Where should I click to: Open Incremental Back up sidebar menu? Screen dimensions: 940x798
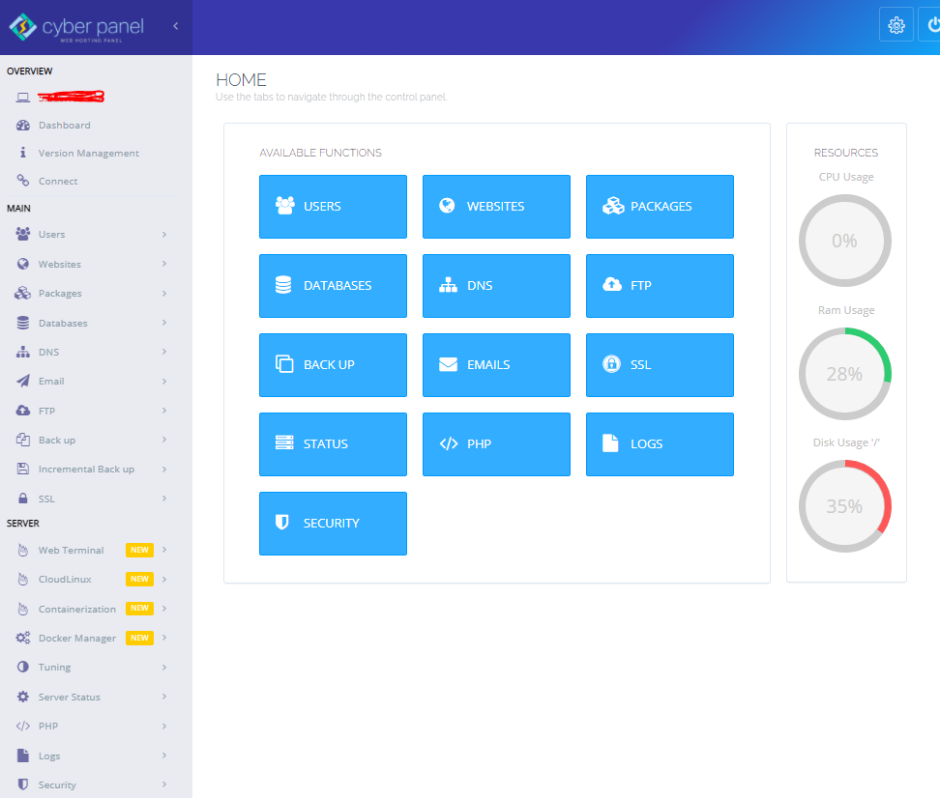tap(86, 470)
